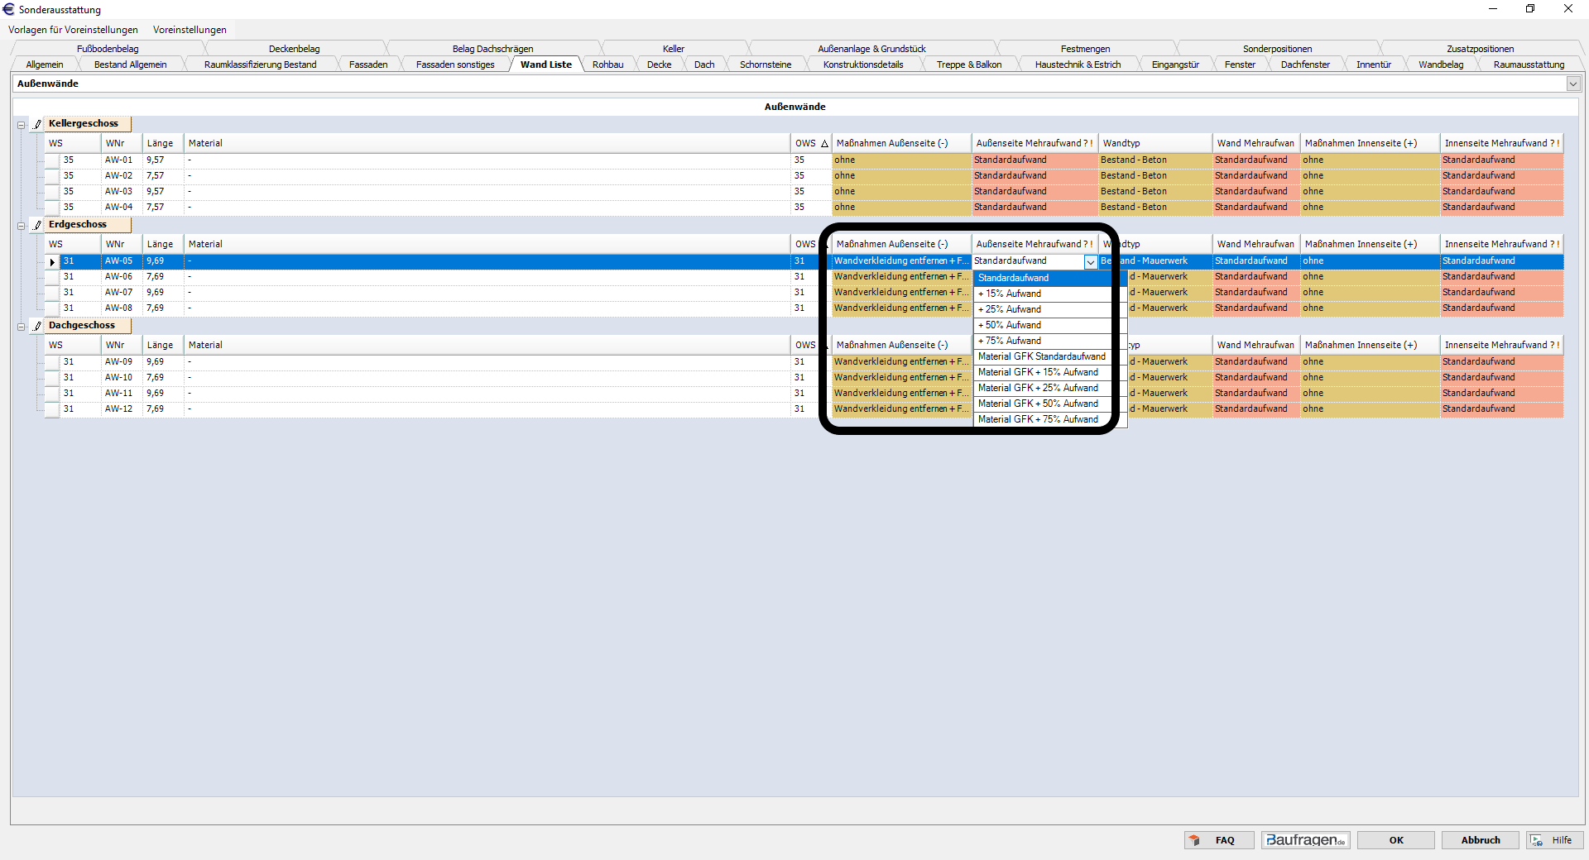Confirm with the OK button

point(1395,840)
